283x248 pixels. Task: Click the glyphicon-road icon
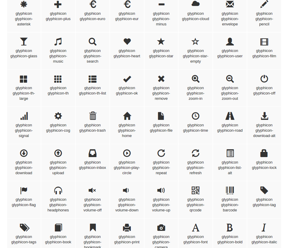(x=230, y=116)
